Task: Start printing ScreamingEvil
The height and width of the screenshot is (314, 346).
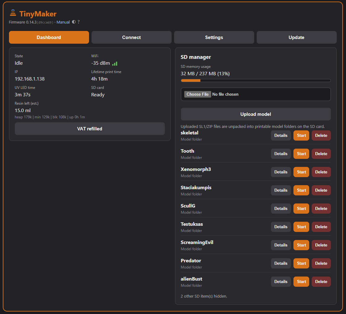Action: coord(301,245)
